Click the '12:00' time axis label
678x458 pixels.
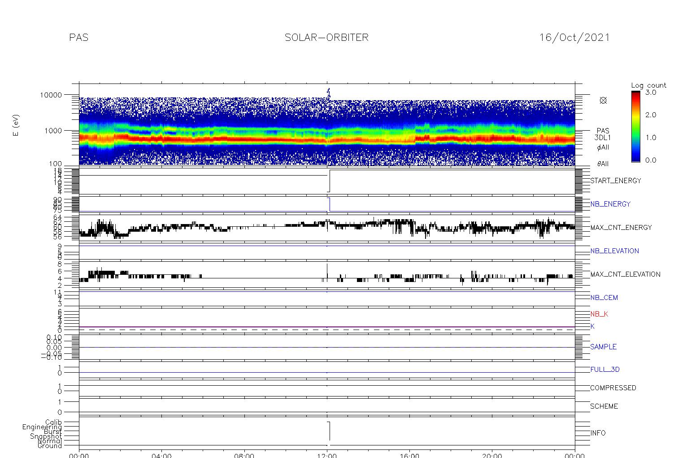(x=327, y=455)
